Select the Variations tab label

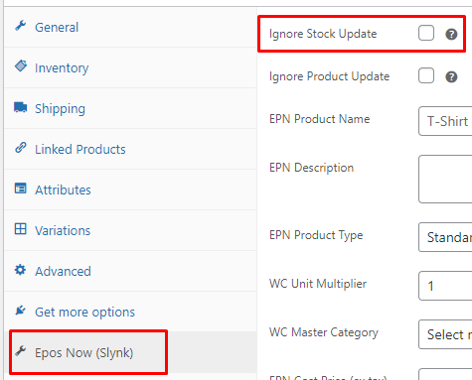(63, 230)
